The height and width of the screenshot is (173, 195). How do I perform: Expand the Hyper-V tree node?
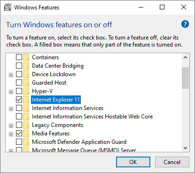point(11,92)
